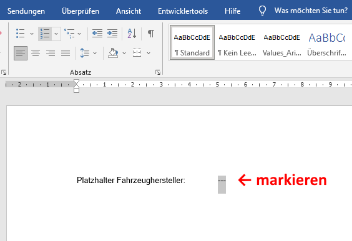Click the left indent box on the ruler
Image resolution: width=352 pixels, height=241 pixels.
(x=76, y=90)
